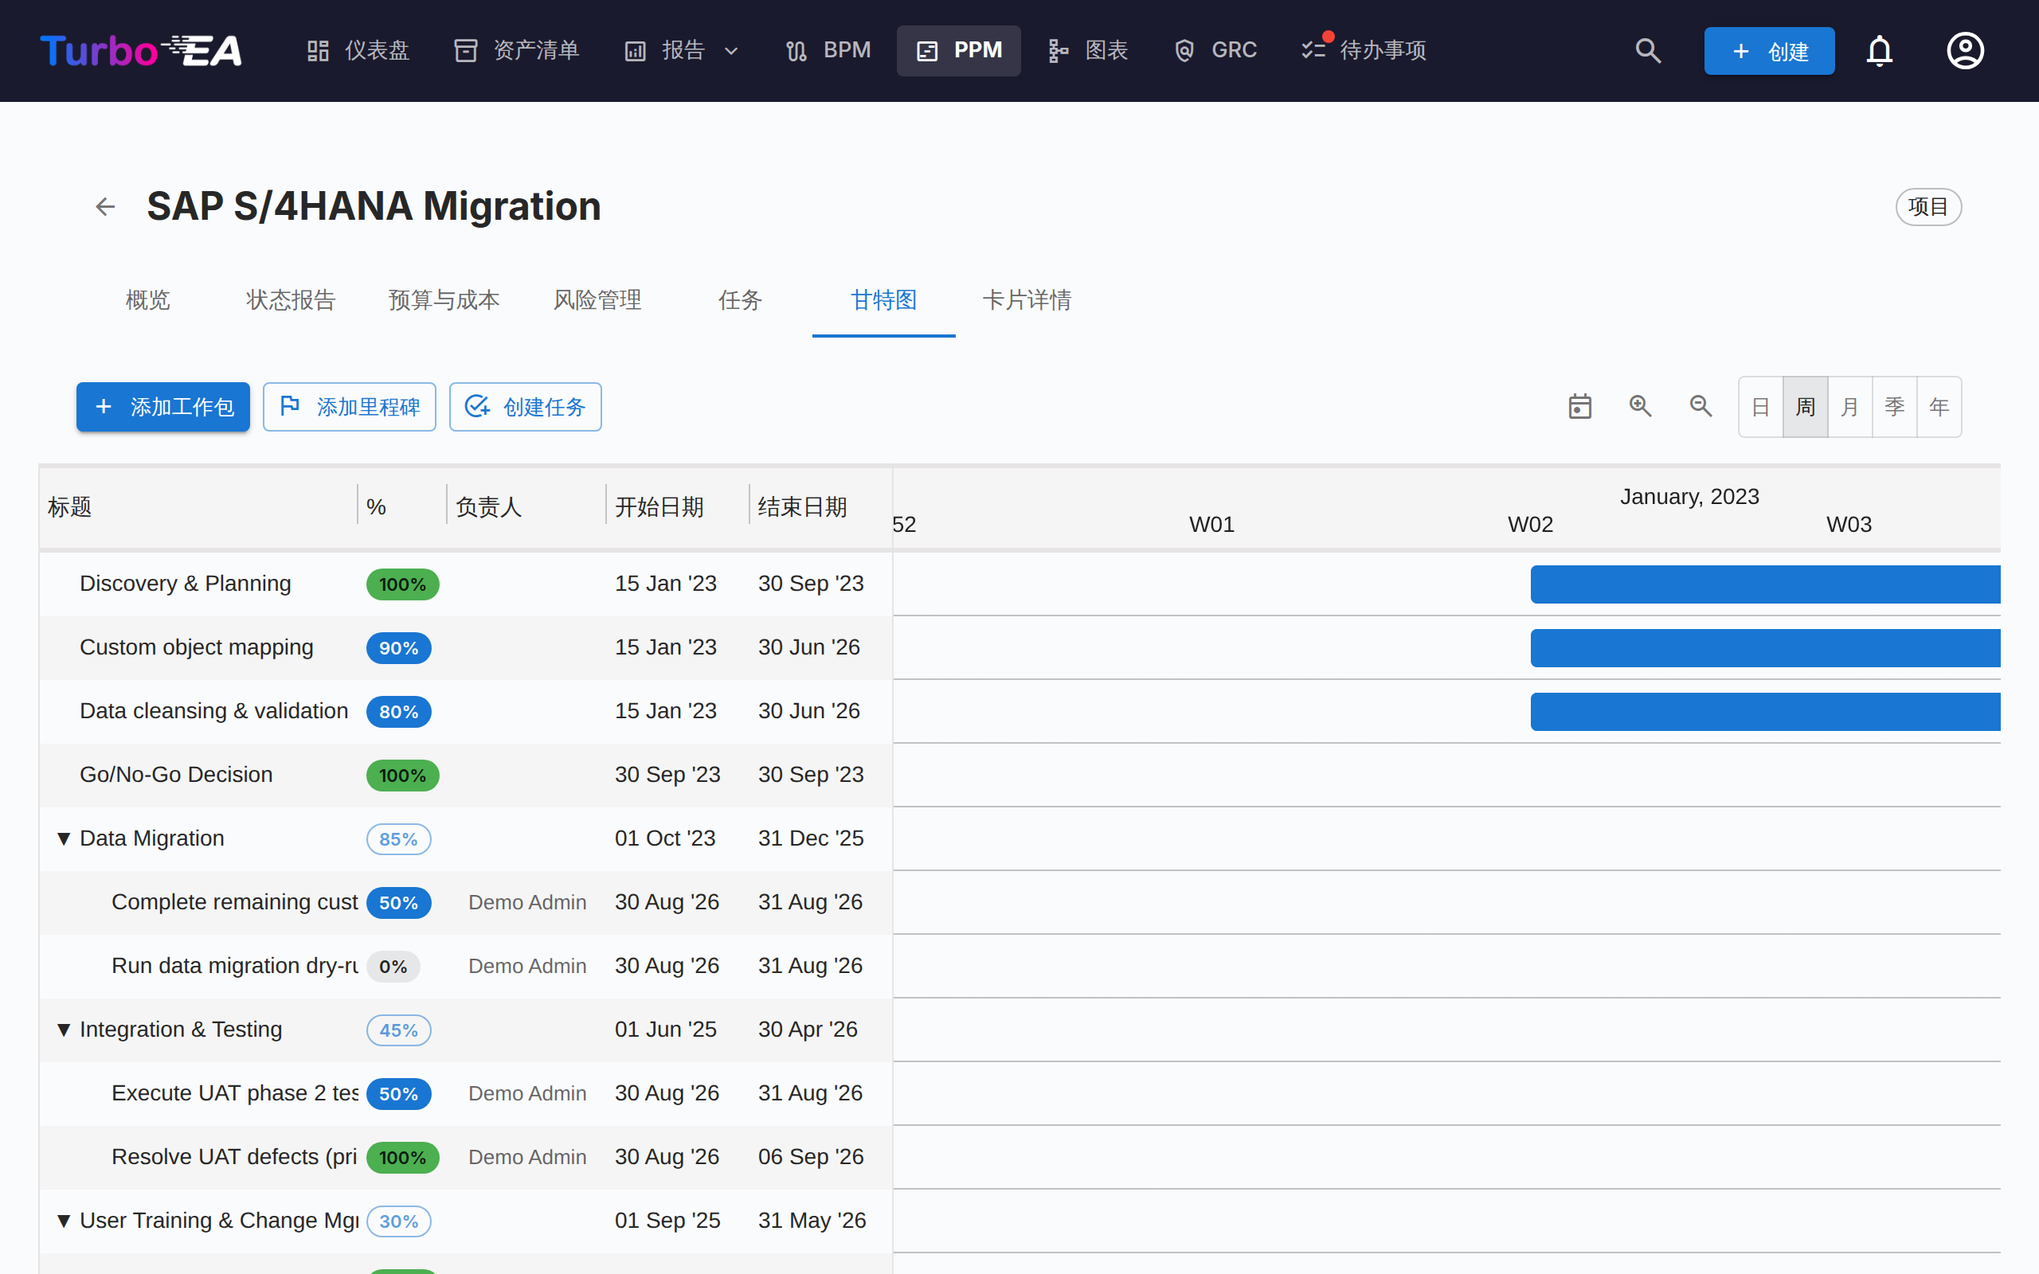Switch the timeline scale to 月 (month)
This screenshot has height=1274, width=2039.
pyautogui.click(x=1849, y=407)
